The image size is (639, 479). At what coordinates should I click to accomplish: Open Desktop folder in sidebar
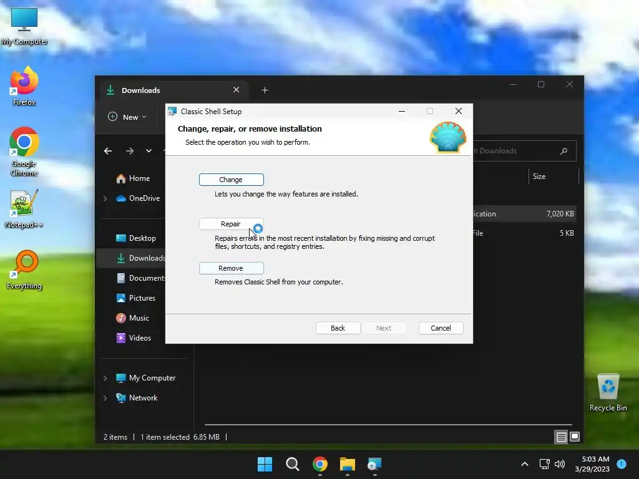pos(135,238)
